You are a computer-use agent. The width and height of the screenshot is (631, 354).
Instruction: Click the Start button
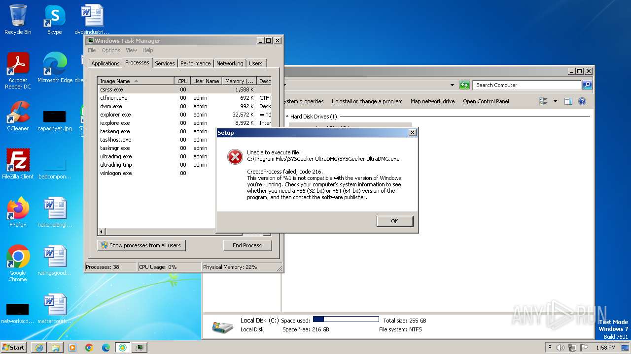(x=13, y=347)
